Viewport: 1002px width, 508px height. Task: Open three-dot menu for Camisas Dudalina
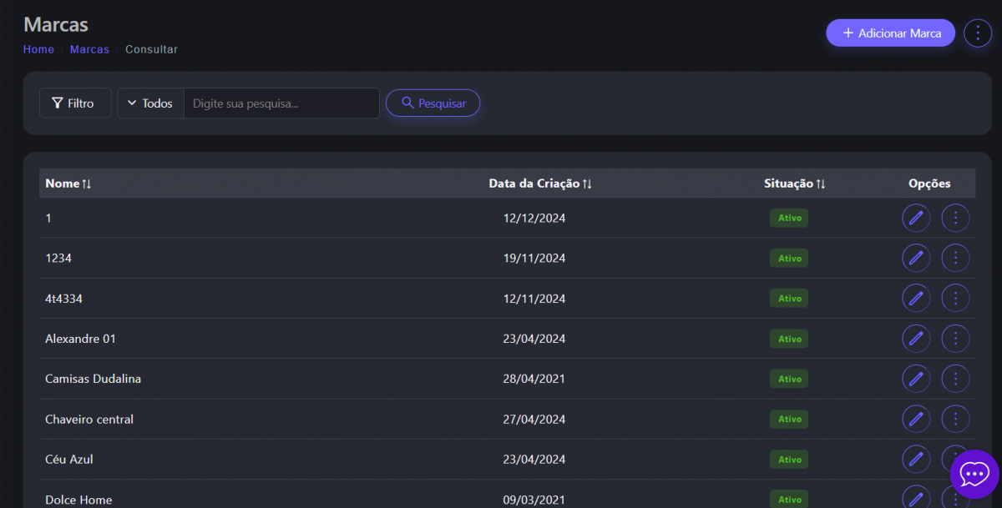[x=955, y=379]
